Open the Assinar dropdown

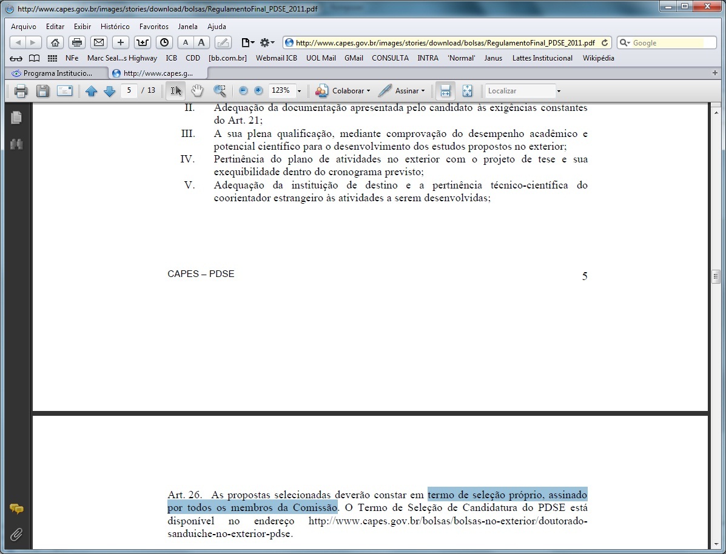[402, 91]
